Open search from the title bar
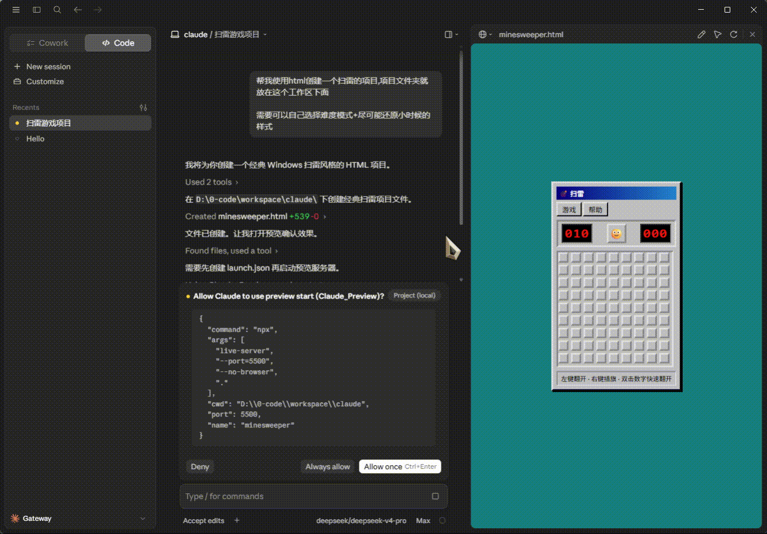Viewport: 767px width, 534px height. click(57, 10)
